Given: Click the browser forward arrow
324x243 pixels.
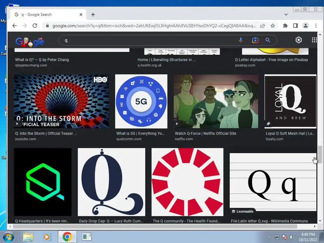Looking at the screenshot, I should tap(25, 26).
